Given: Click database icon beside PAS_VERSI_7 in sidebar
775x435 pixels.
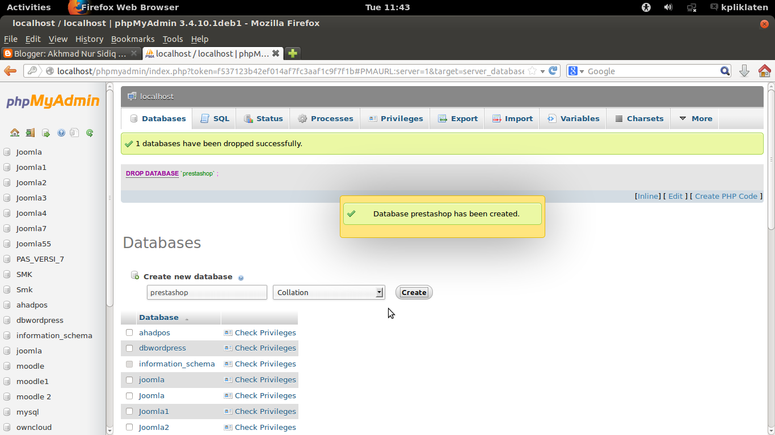Looking at the screenshot, I should tap(7, 259).
